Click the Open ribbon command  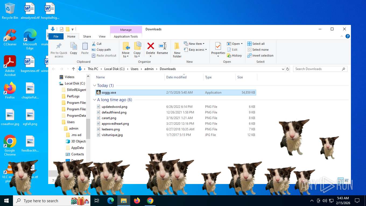(x=235, y=44)
